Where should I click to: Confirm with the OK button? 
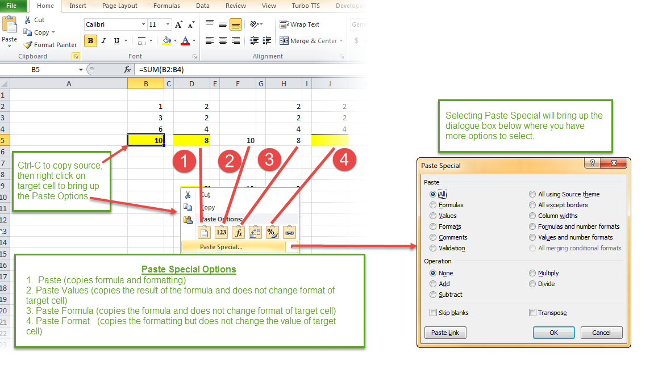(x=553, y=332)
